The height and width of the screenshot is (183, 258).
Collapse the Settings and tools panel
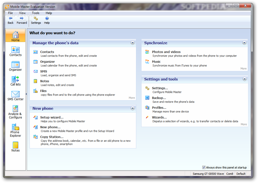click(244, 79)
